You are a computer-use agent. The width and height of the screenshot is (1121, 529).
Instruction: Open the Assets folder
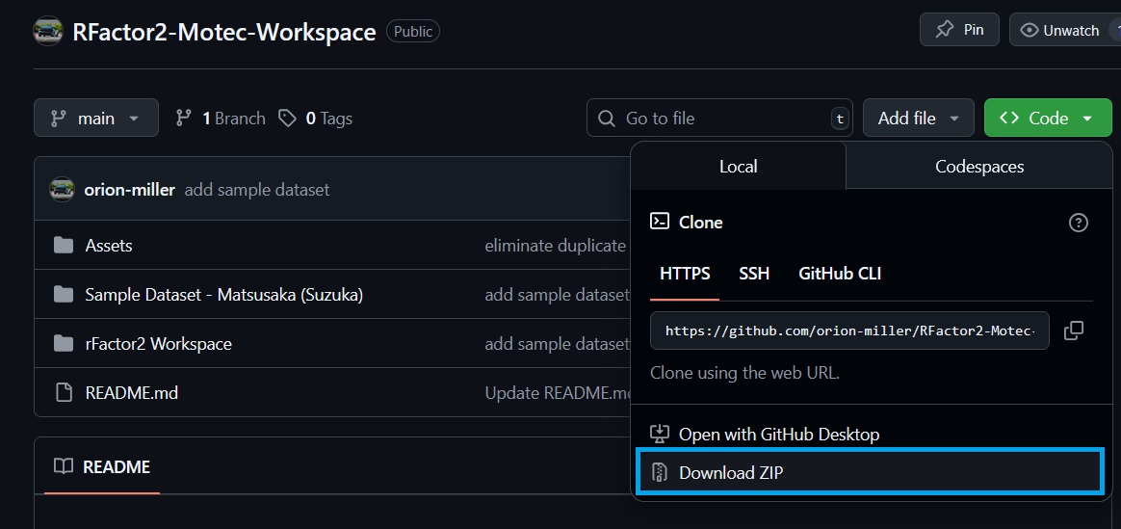click(x=109, y=245)
